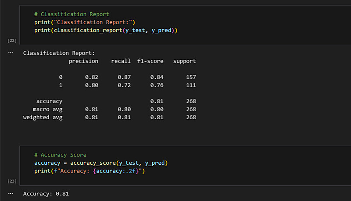351x201 pixels.
Task: Click the recall column header in output
Action: [121, 61]
